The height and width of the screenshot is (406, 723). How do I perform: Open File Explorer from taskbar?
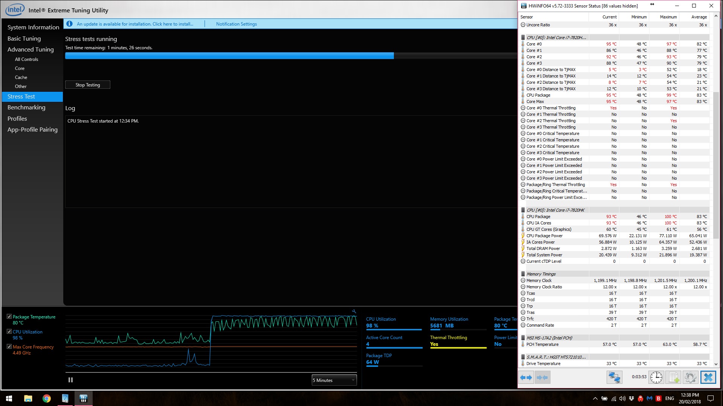click(28, 398)
